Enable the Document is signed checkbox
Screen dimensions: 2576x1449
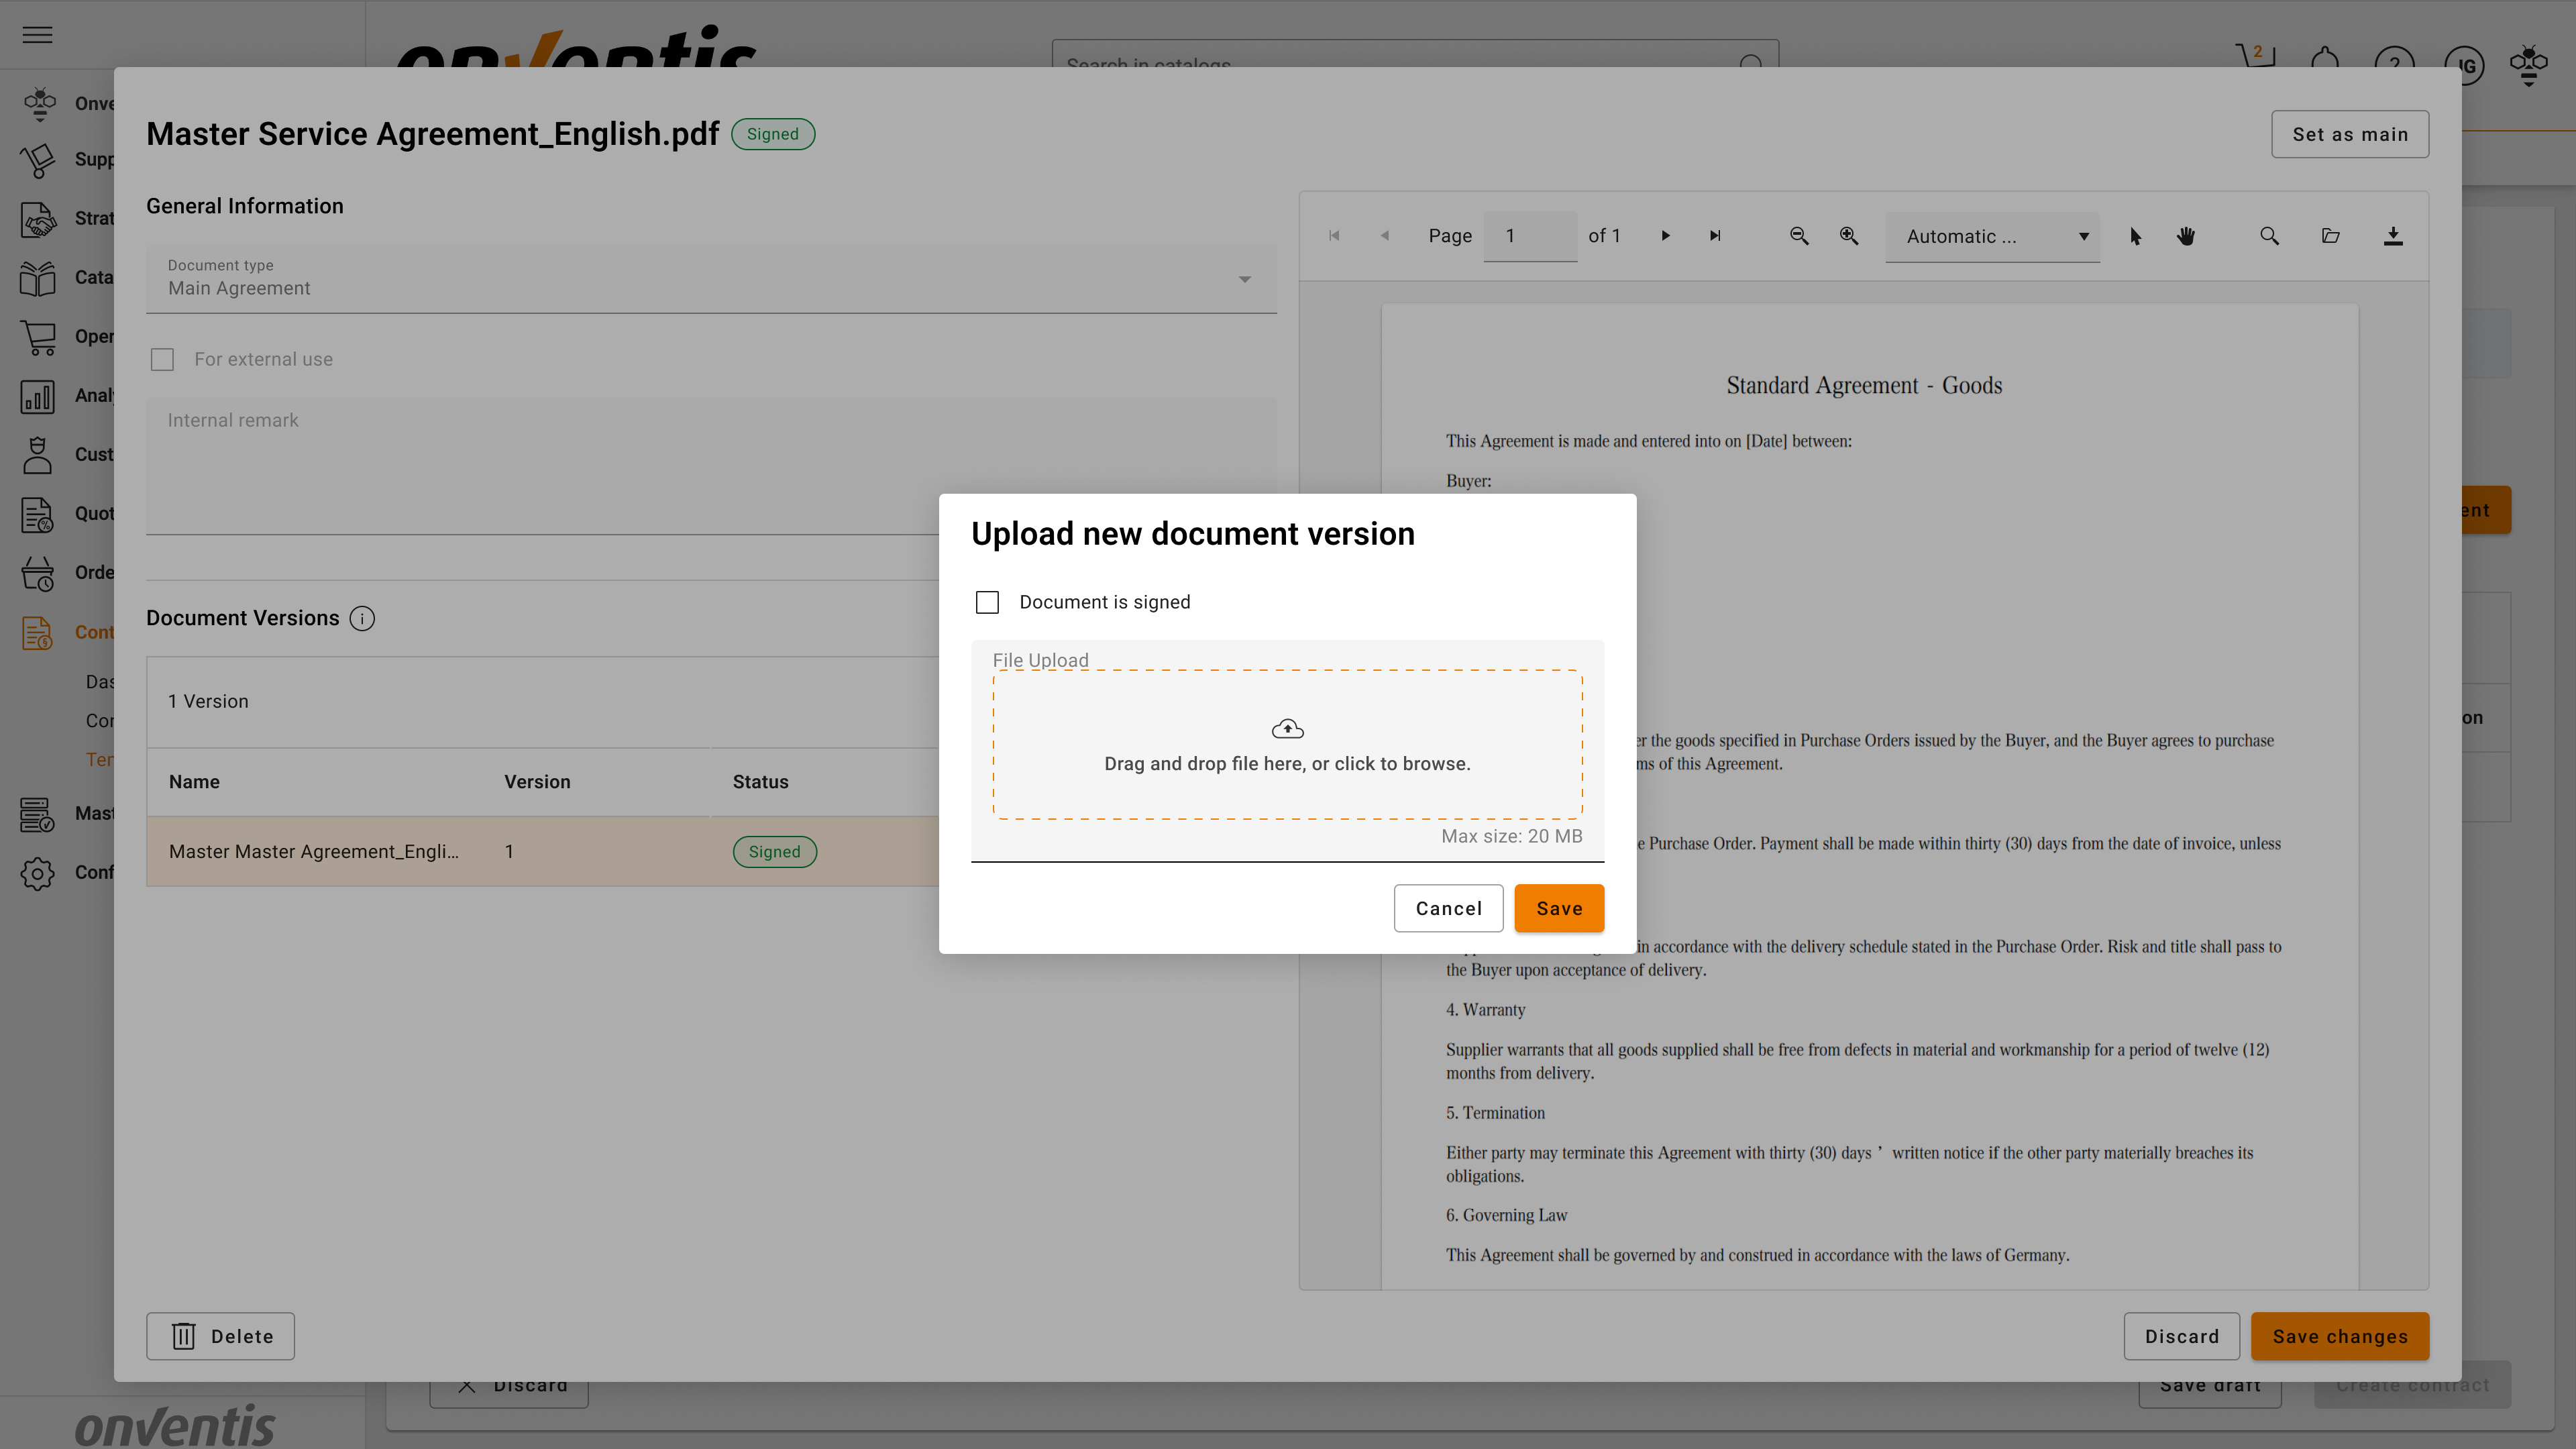(987, 602)
